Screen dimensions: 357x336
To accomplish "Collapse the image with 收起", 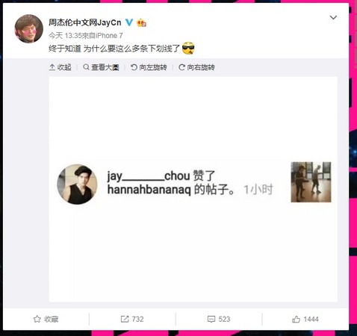I will pos(60,67).
